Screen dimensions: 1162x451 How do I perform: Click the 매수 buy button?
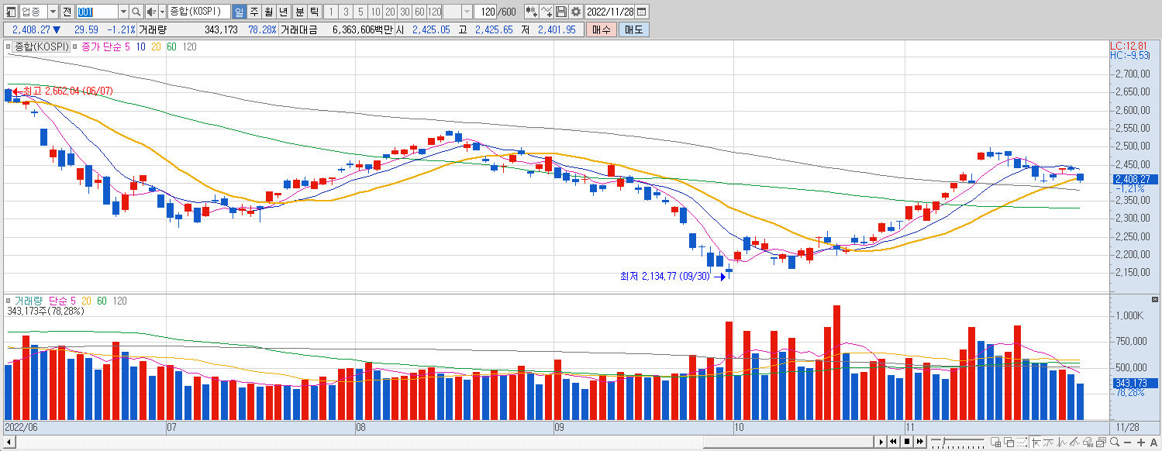(601, 29)
